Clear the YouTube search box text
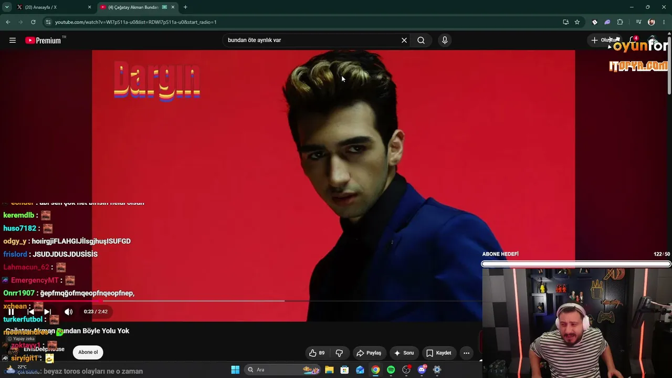This screenshot has width=672, height=378. click(x=404, y=40)
